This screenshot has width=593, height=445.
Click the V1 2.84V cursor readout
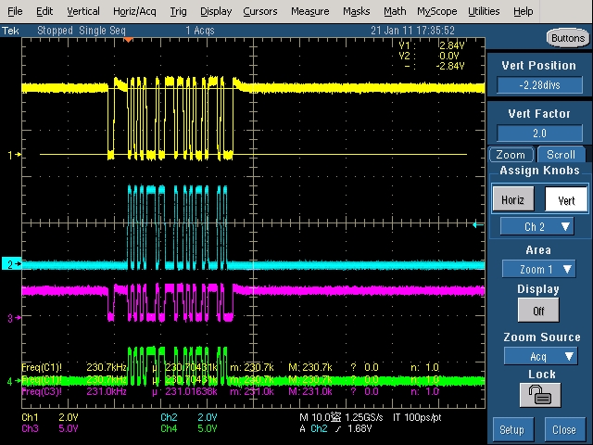pyautogui.click(x=432, y=45)
